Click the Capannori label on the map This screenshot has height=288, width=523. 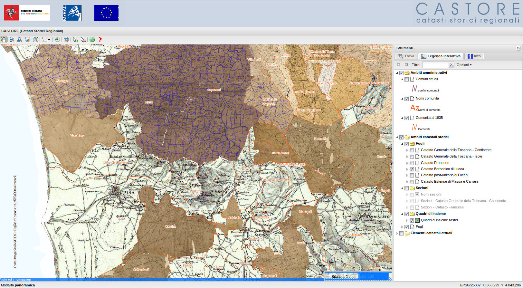click(214, 90)
